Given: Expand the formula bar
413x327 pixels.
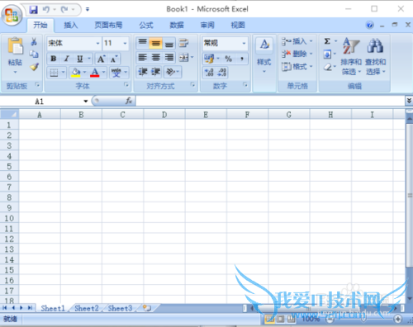Looking at the screenshot, I should 409,101.
